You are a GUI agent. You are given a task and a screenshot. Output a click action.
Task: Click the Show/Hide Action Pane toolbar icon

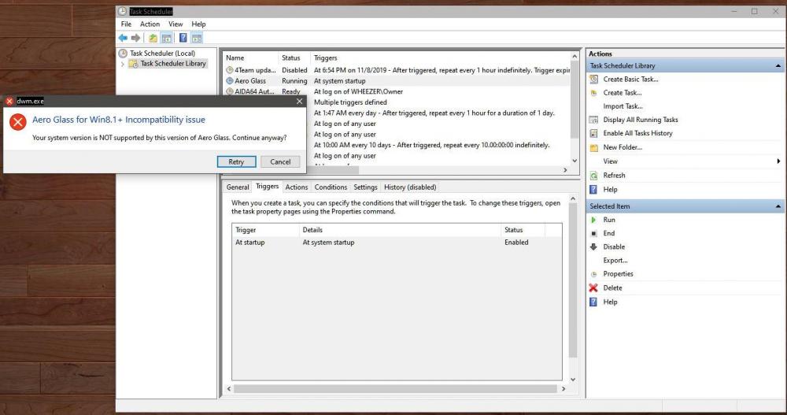tap(197, 38)
